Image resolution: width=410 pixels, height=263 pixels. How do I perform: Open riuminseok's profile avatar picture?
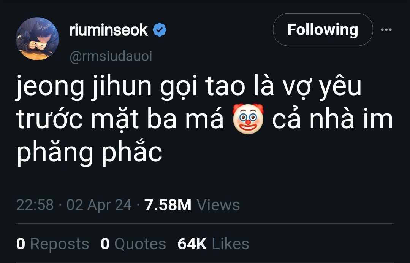(37, 39)
